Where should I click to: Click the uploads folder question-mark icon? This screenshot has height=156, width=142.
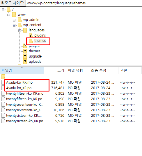point(25,62)
